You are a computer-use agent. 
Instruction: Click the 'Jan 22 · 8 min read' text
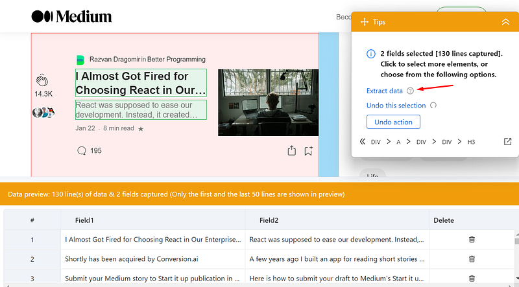coord(104,128)
